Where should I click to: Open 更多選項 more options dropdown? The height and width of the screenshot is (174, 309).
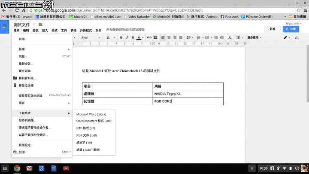click(254, 37)
